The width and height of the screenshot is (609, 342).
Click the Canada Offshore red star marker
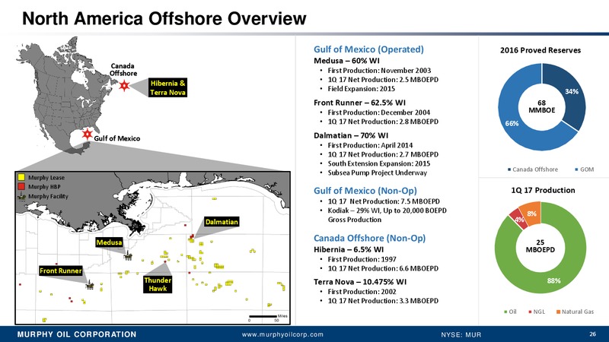pos(124,86)
